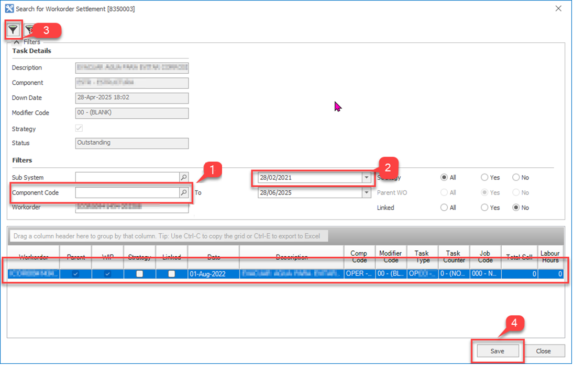Select the 0 - (NO... task counter cell
The height and width of the screenshot is (366, 573).
(x=454, y=273)
